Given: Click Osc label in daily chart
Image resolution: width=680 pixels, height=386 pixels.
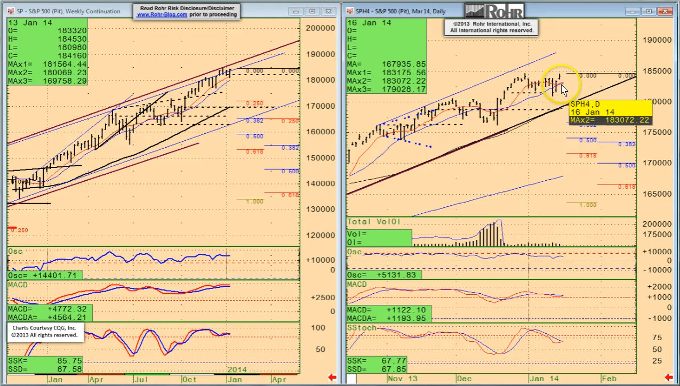Looking at the screenshot, I should 354,252.
